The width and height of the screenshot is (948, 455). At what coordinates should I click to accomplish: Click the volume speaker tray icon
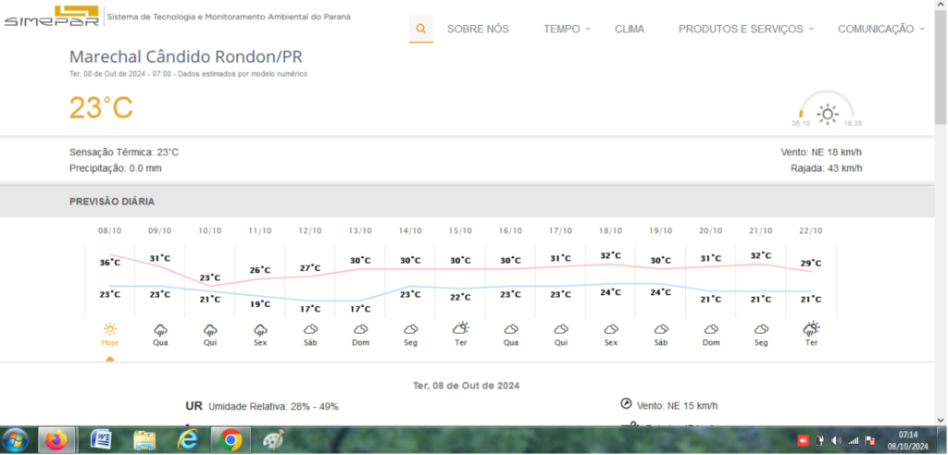836,440
